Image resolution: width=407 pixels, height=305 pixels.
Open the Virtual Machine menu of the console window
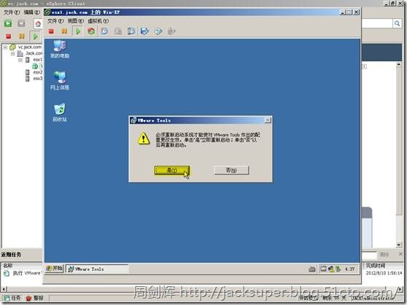point(98,21)
